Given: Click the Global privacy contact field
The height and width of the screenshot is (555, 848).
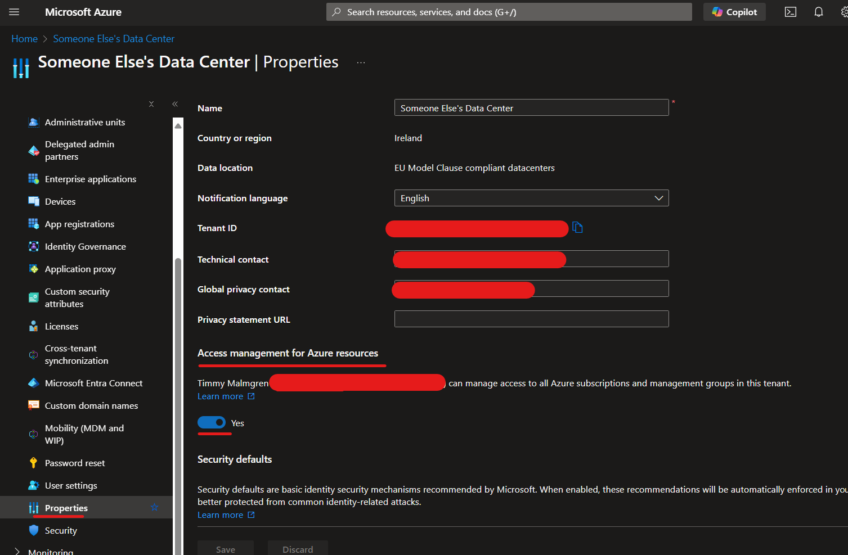Looking at the screenshot, I should click(x=531, y=288).
